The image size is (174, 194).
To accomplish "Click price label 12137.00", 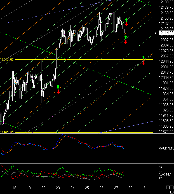I will tap(166, 24).
